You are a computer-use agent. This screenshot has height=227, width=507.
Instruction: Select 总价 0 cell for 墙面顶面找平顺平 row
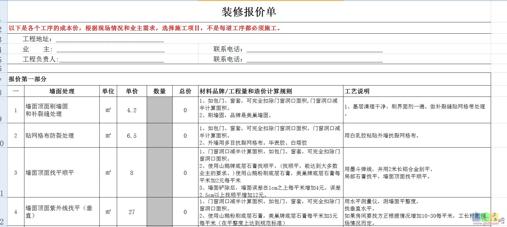pyautogui.click(x=185, y=172)
